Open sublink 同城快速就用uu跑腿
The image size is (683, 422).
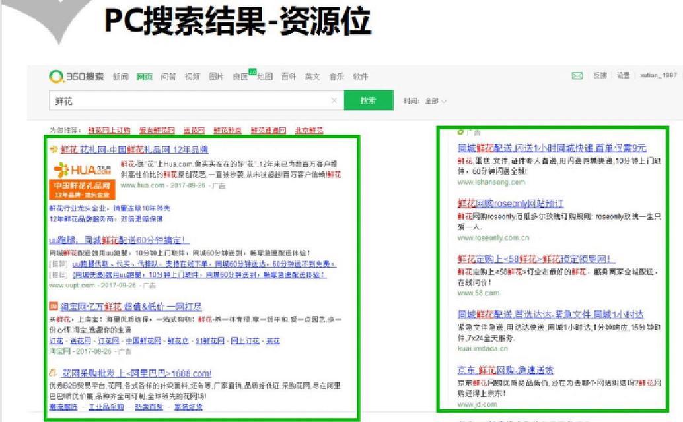click(199, 275)
